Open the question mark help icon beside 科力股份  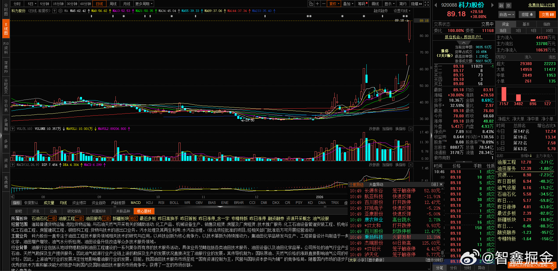click(x=55, y=11)
